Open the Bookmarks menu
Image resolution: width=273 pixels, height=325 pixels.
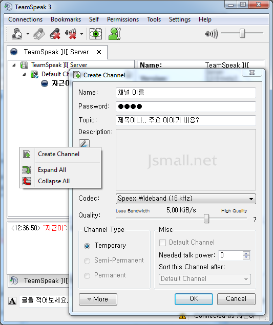point(66,19)
